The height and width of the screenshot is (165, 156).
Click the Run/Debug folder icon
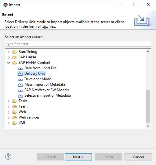click(x=15, y=52)
